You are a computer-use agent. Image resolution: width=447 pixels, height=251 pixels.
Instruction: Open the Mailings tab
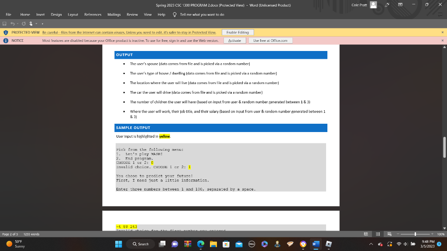click(114, 14)
